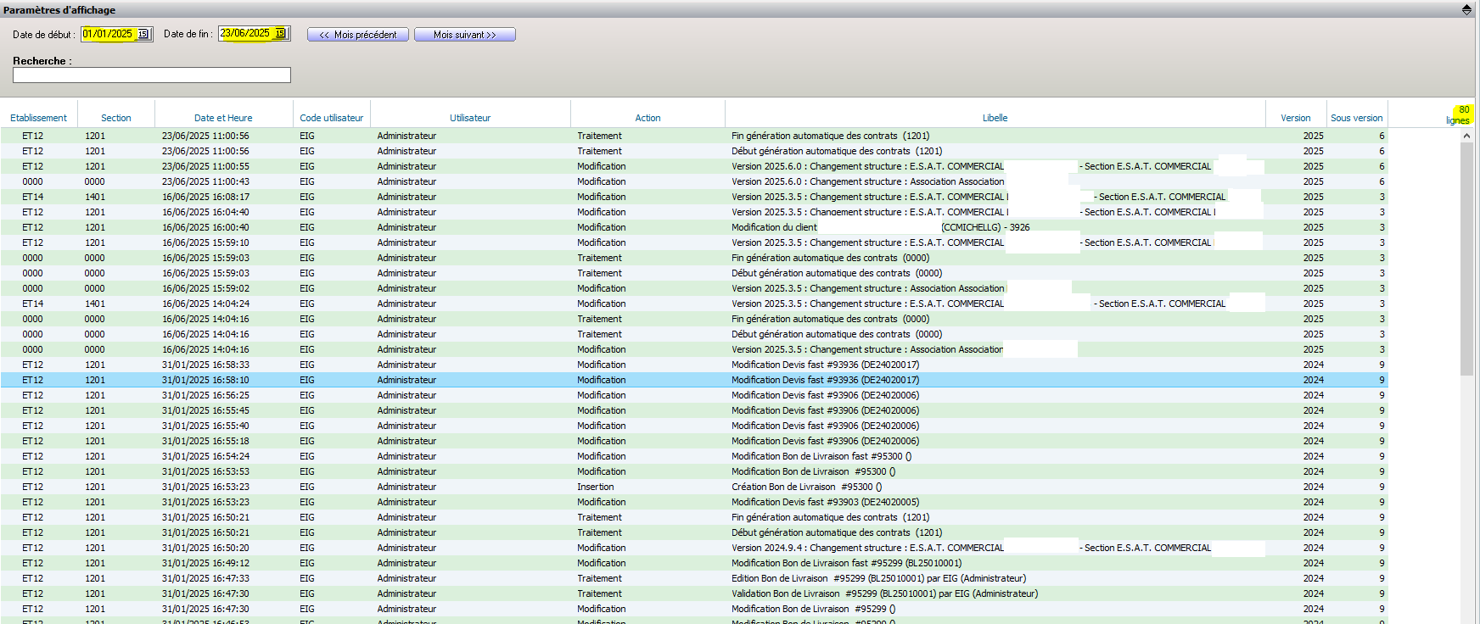Click the Code utilisateur column header
Image resolution: width=1480 pixels, height=624 pixels.
click(331, 118)
